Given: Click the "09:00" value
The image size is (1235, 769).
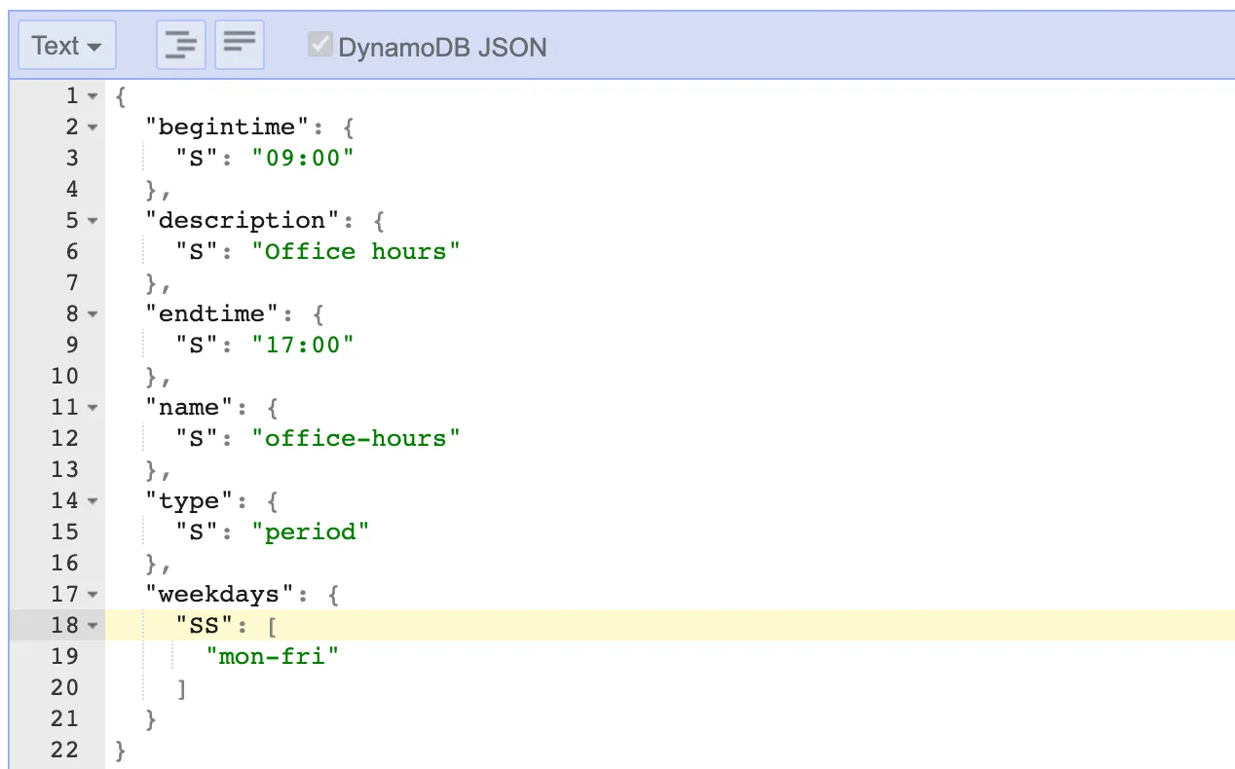Looking at the screenshot, I should pyautogui.click(x=303, y=158).
